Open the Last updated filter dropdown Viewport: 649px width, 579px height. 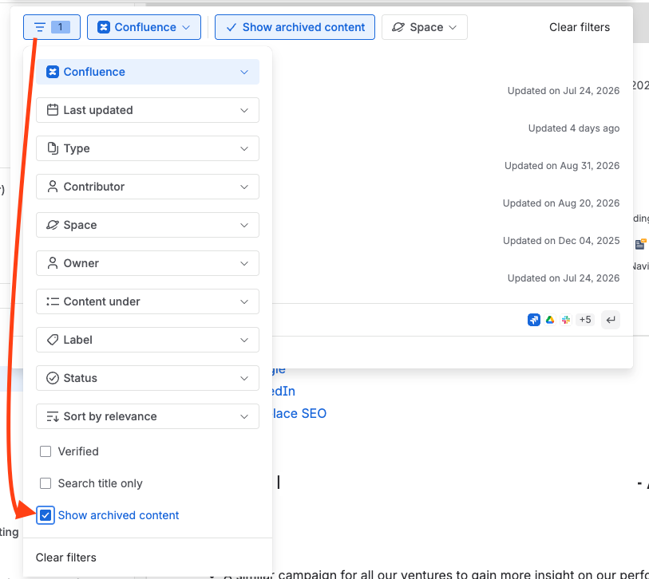pos(148,110)
